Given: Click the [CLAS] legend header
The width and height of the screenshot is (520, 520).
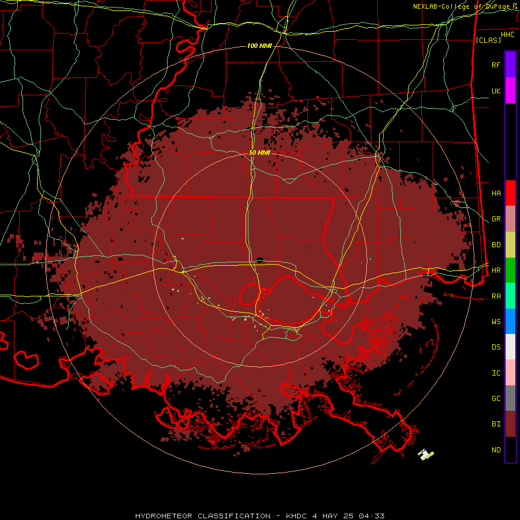Looking at the screenshot, I should tap(488, 40).
